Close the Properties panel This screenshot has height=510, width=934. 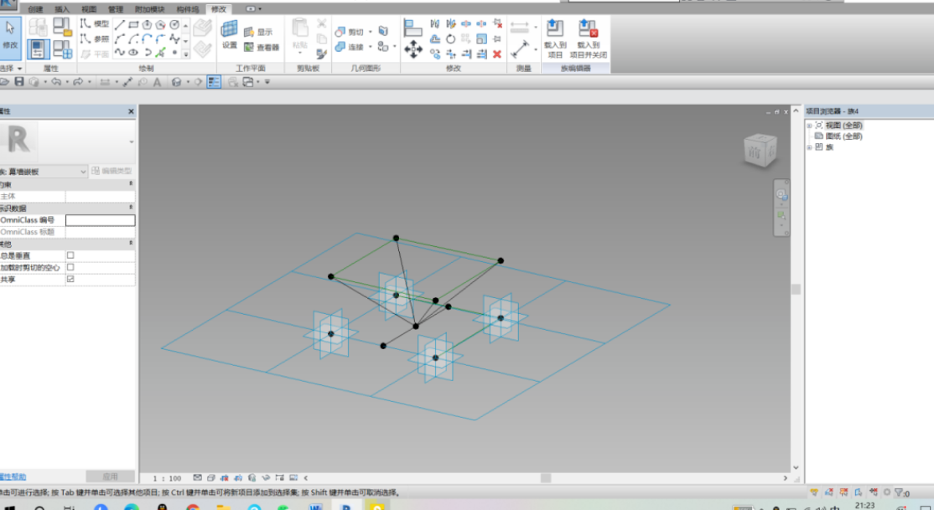pyautogui.click(x=131, y=111)
